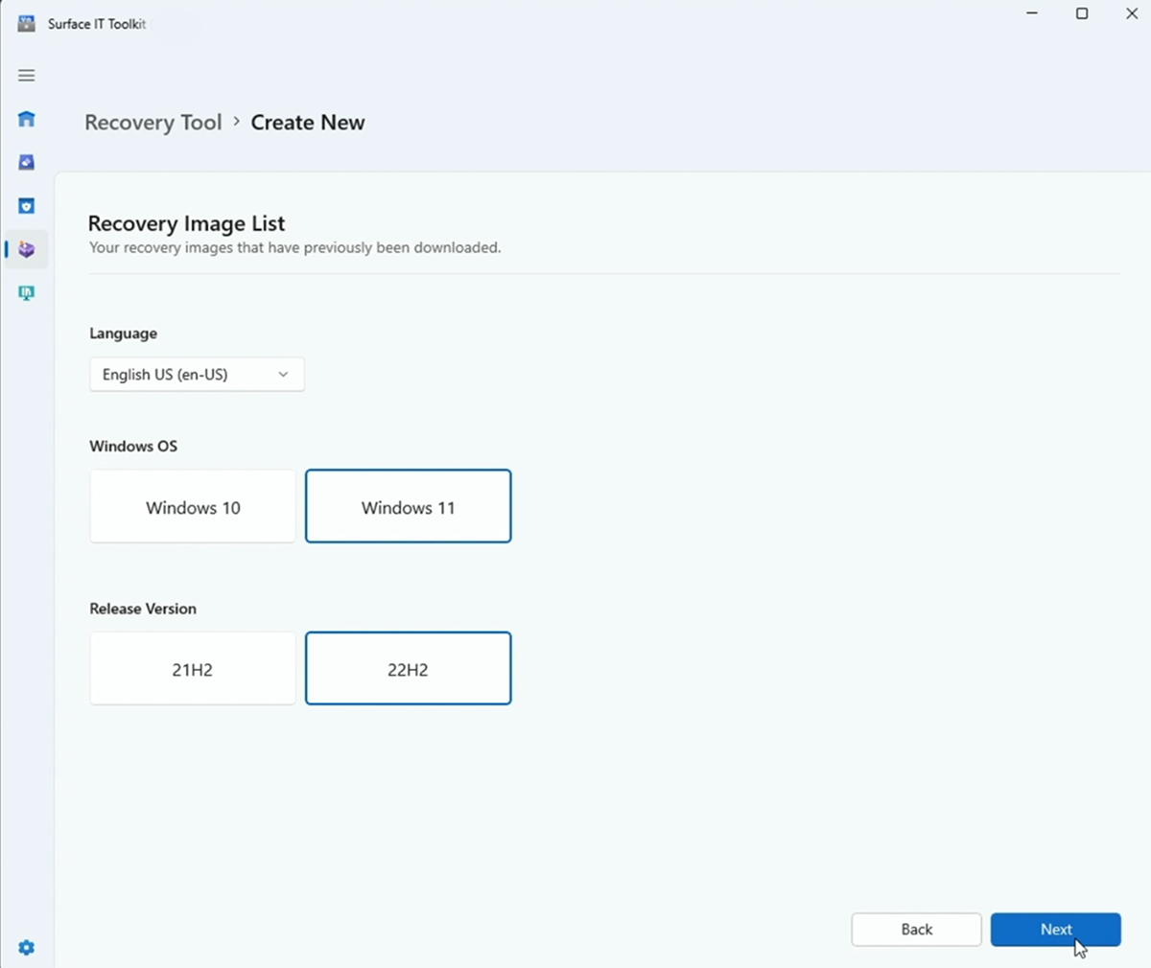The image size is (1151, 968).
Task: Select the Windows 11 option
Action: pyautogui.click(x=408, y=506)
